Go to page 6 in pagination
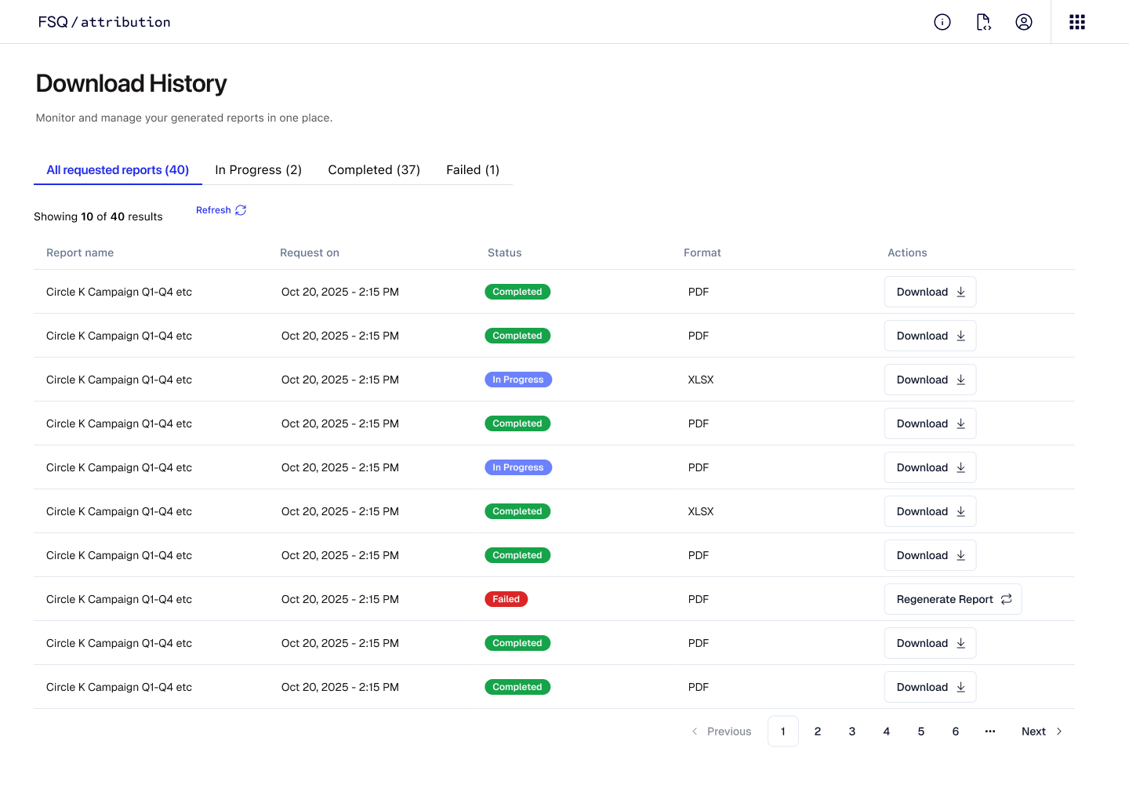This screenshot has height=803, width=1129. 956,732
